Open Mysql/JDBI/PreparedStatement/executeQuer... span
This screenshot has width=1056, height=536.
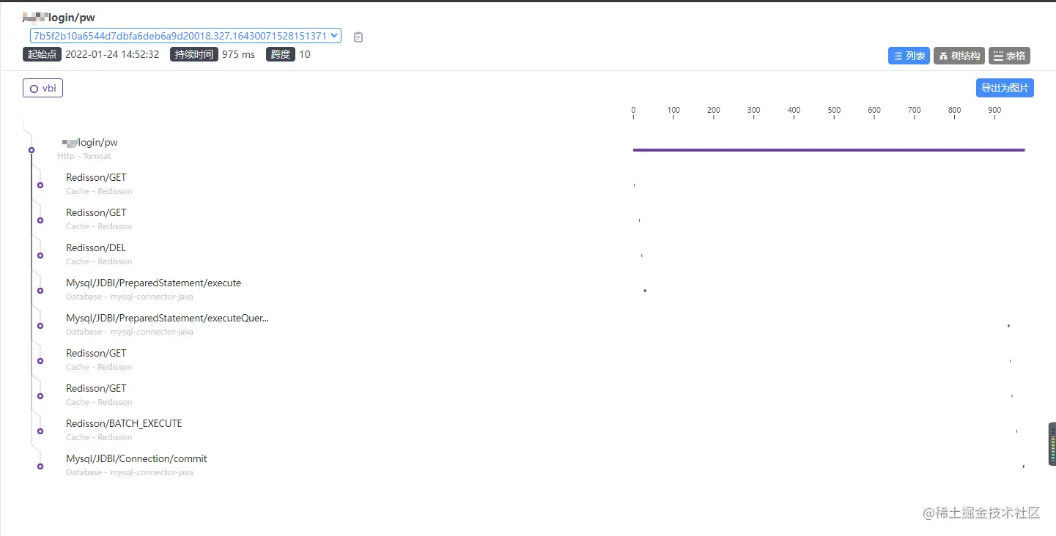point(167,319)
